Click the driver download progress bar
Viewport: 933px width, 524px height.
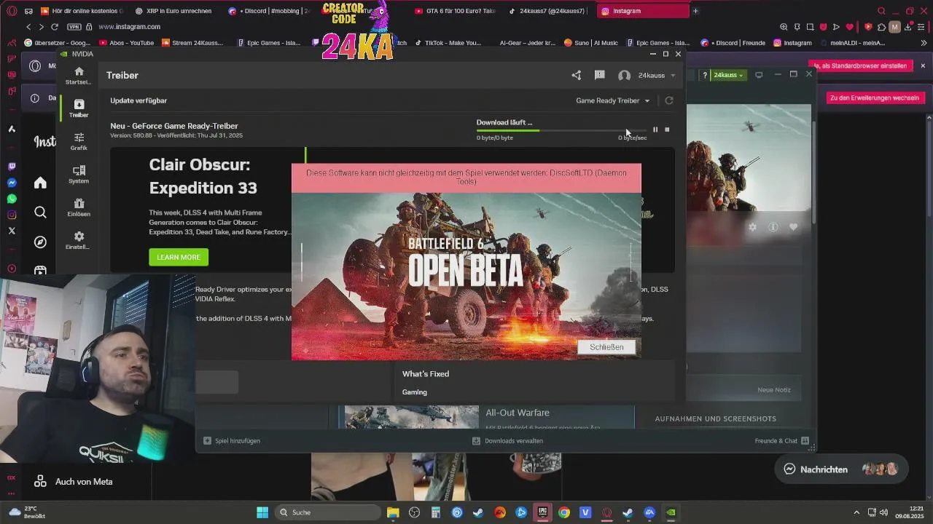(561, 130)
